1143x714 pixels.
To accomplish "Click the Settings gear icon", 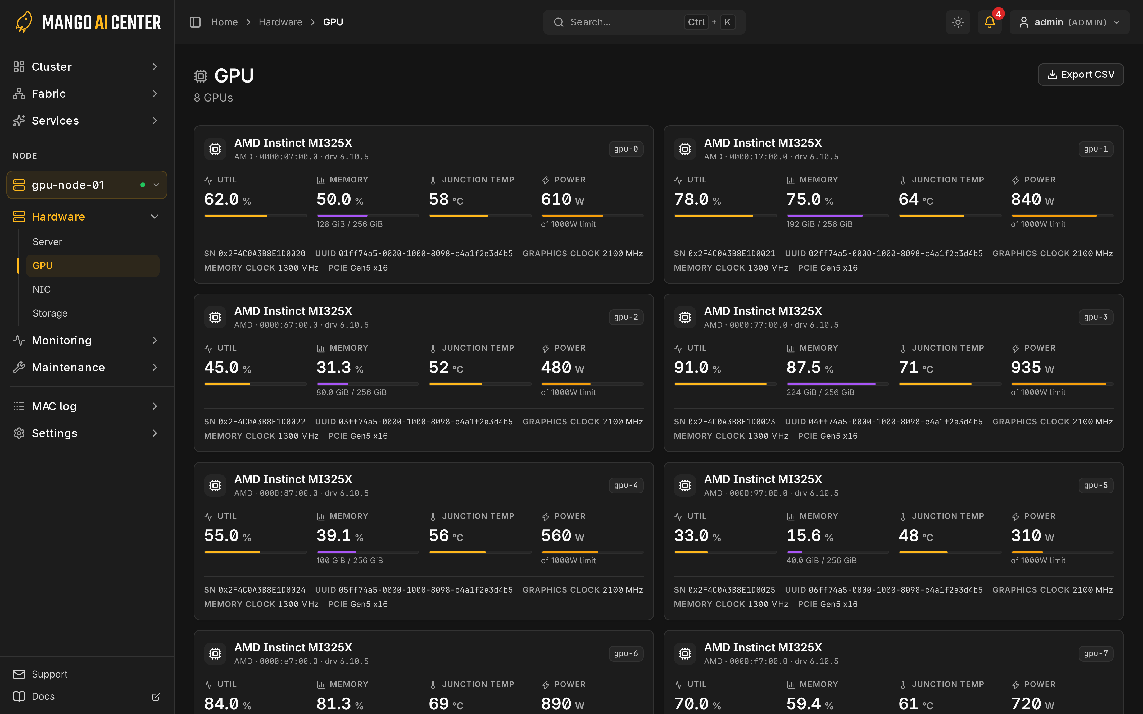I will [19, 433].
